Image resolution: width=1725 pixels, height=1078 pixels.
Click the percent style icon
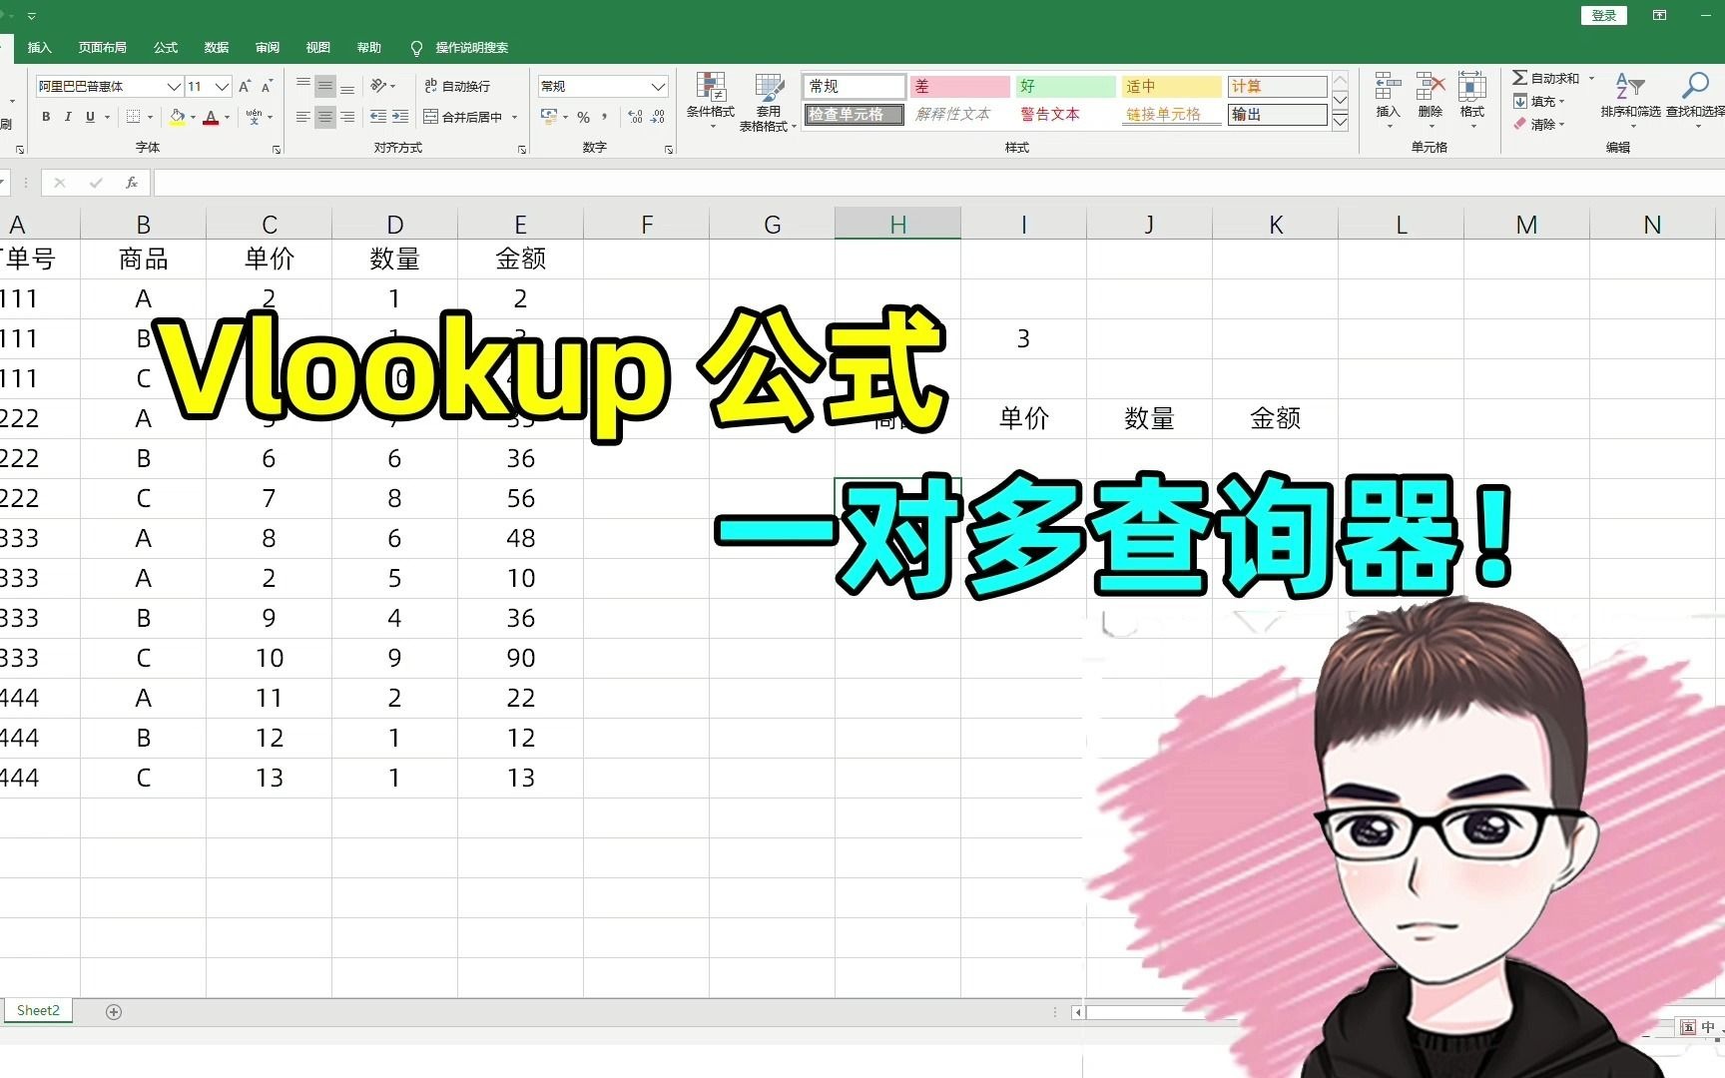tap(584, 117)
